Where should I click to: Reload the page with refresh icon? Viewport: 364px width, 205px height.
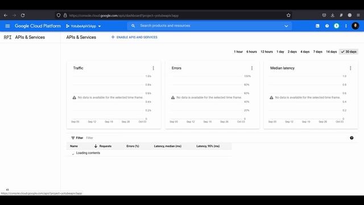point(23,15)
